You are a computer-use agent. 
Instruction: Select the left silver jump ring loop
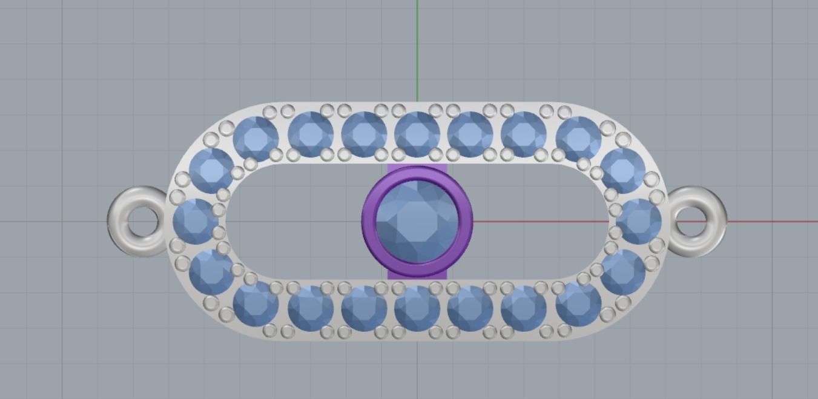point(137,222)
